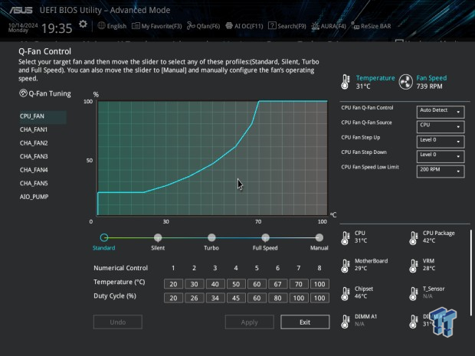Select the Full Speed fan profile

[x=265, y=238]
